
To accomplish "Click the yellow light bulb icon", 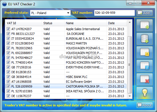I will 145,93.
